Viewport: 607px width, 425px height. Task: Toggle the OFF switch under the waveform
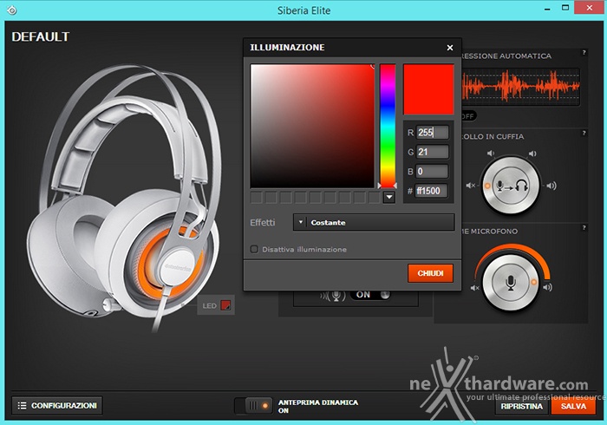468,115
